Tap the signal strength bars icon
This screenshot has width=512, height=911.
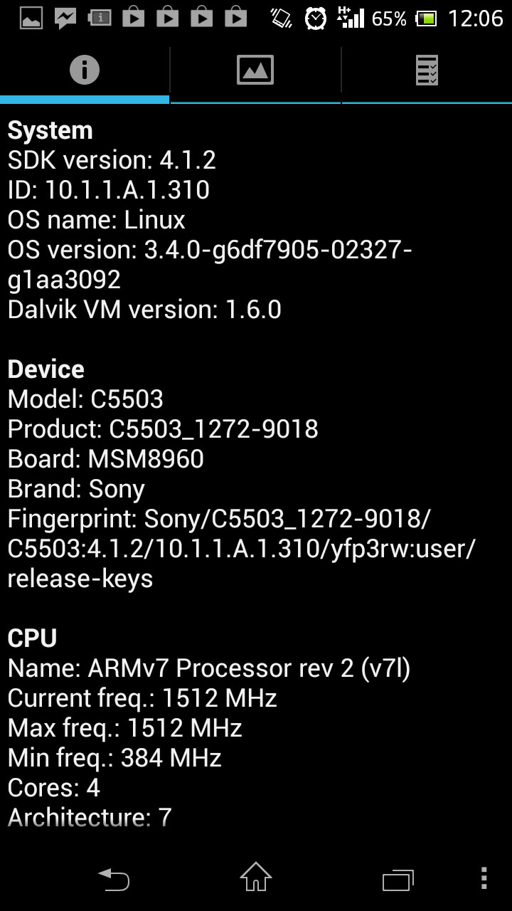point(350,17)
